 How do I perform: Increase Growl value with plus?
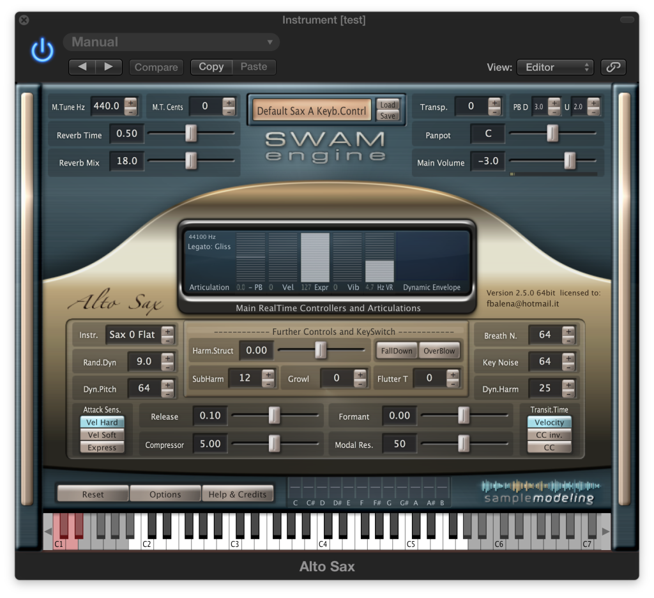(360, 374)
